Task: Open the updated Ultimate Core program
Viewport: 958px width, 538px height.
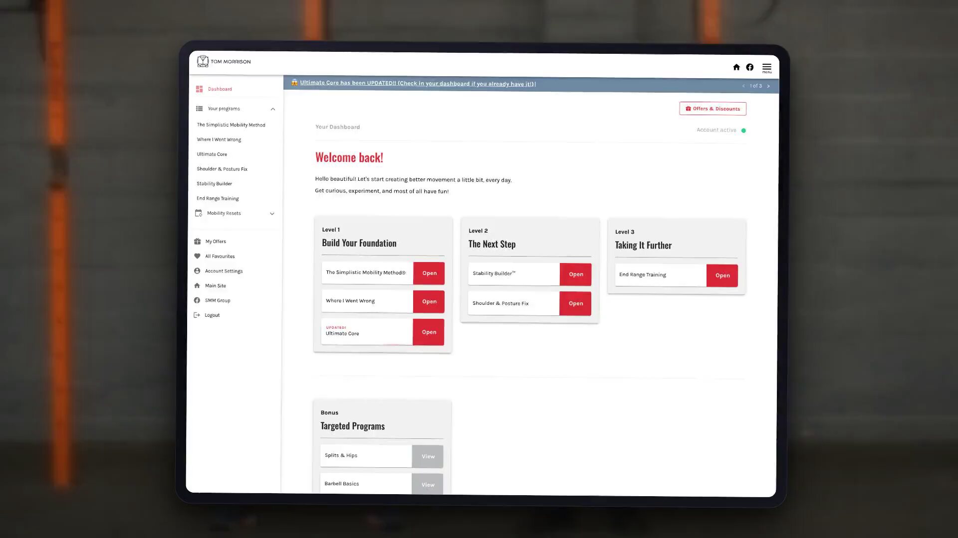Action: click(429, 332)
